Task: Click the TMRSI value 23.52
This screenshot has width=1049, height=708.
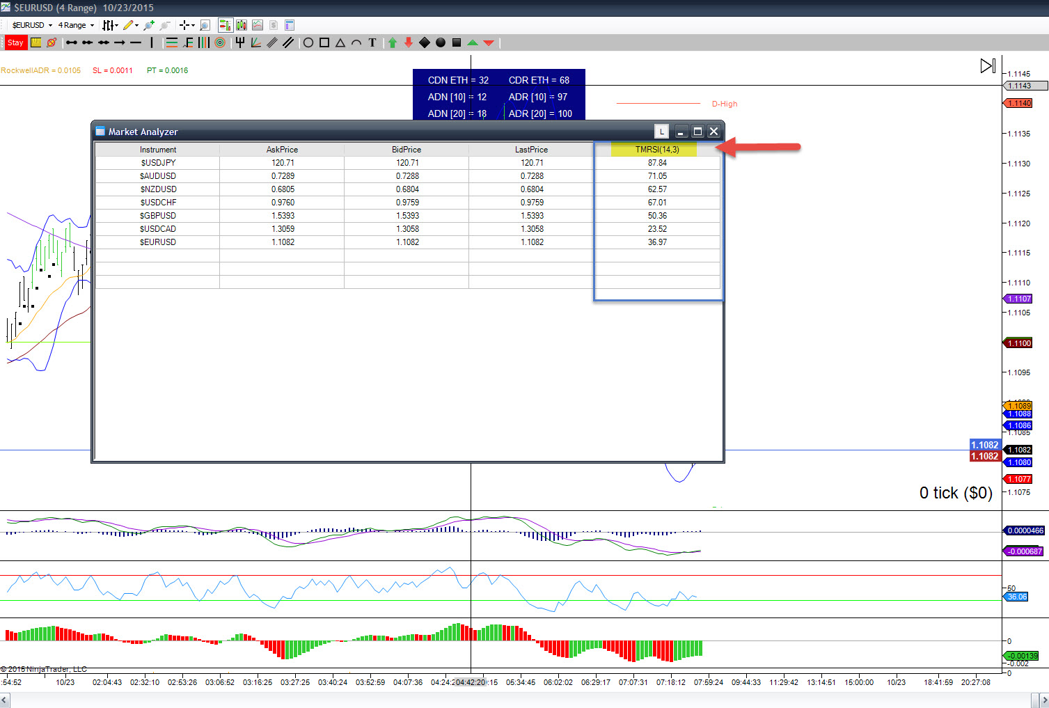Action: [657, 229]
